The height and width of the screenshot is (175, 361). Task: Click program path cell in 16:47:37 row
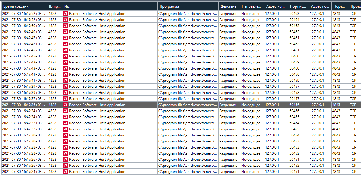(188, 99)
